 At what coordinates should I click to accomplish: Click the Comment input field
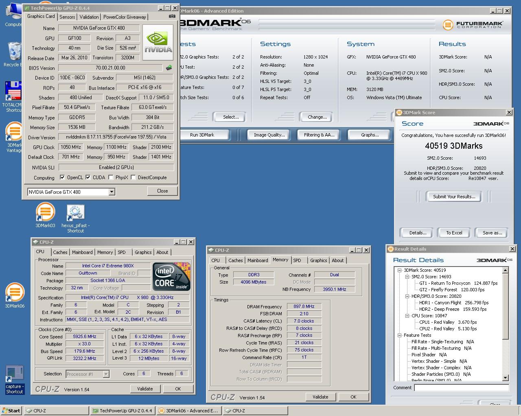coord(461,388)
